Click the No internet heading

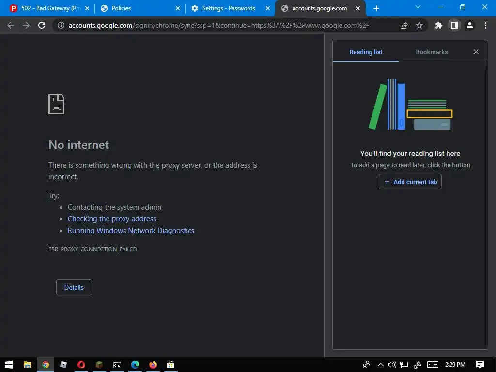pyautogui.click(x=79, y=144)
